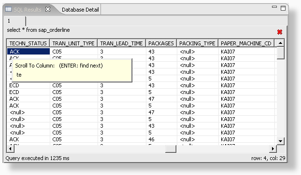
Task: Click the TRAN_LEAD_TIME value 3 in first row
Action: [122, 52]
